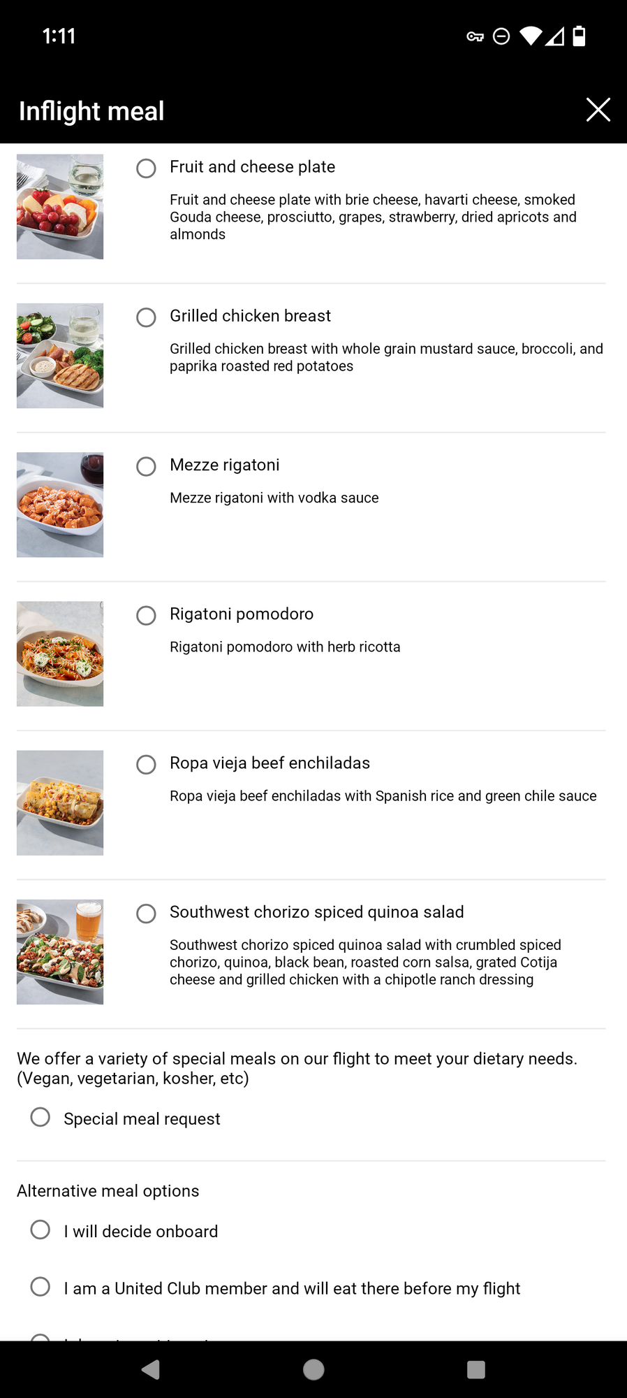Tap the quinoa salad dish photo
This screenshot has width=627, height=1398.
click(x=60, y=951)
